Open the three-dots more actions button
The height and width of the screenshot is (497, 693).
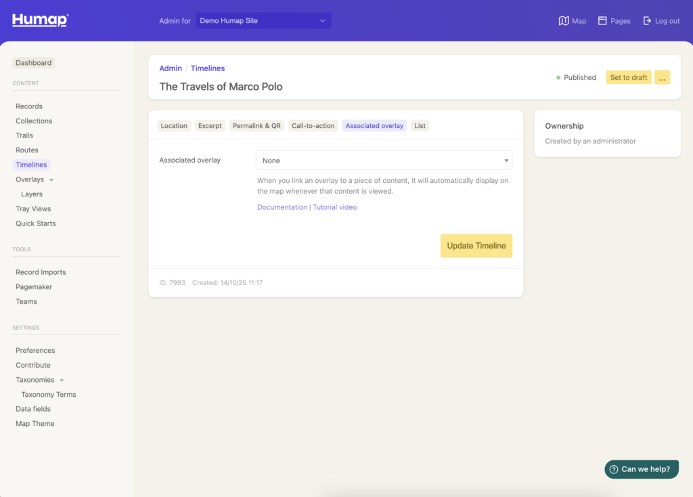pos(662,77)
